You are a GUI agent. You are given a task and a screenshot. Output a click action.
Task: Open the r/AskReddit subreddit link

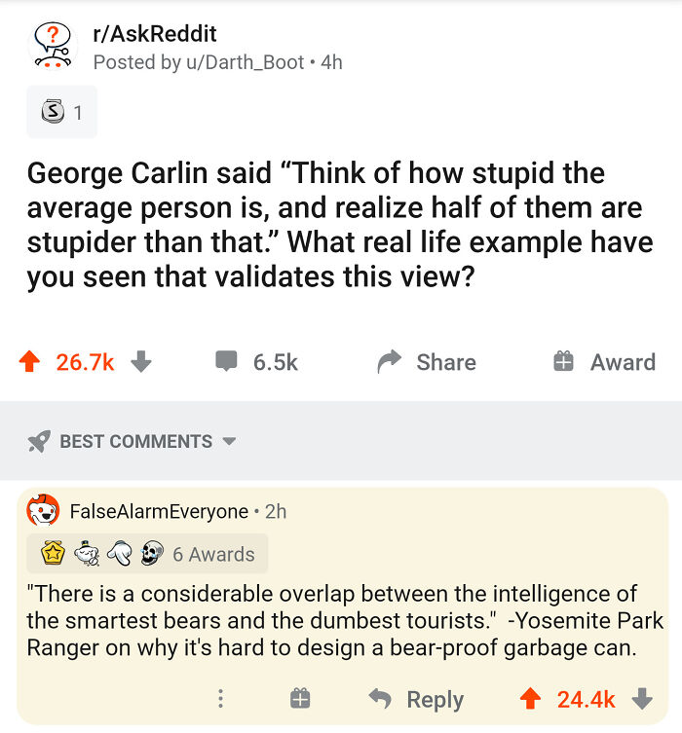[x=155, y=34]
